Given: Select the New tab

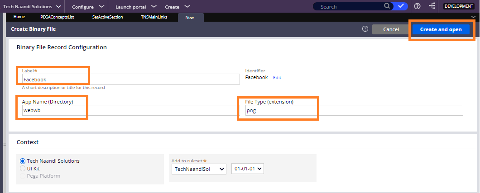Looking at the screenshot, I should tap(190, 18).
